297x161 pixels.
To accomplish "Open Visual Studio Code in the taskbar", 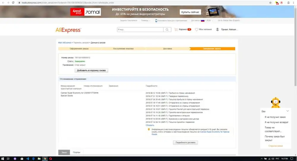I will coord(28,159).
